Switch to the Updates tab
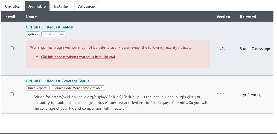The width and height of the screenshot is (277, 134). 12,6
